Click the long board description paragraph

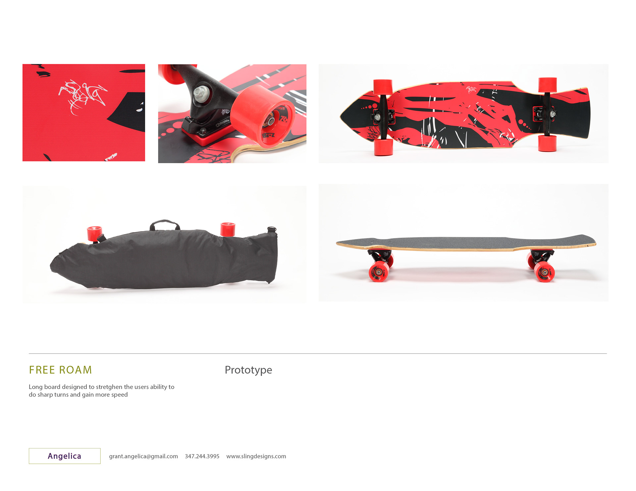click(101, 391)
